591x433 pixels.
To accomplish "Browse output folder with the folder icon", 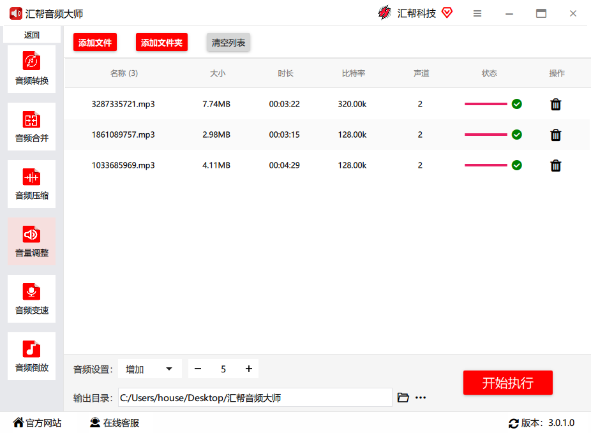I will pyautogui.click(x=403, y=397).
